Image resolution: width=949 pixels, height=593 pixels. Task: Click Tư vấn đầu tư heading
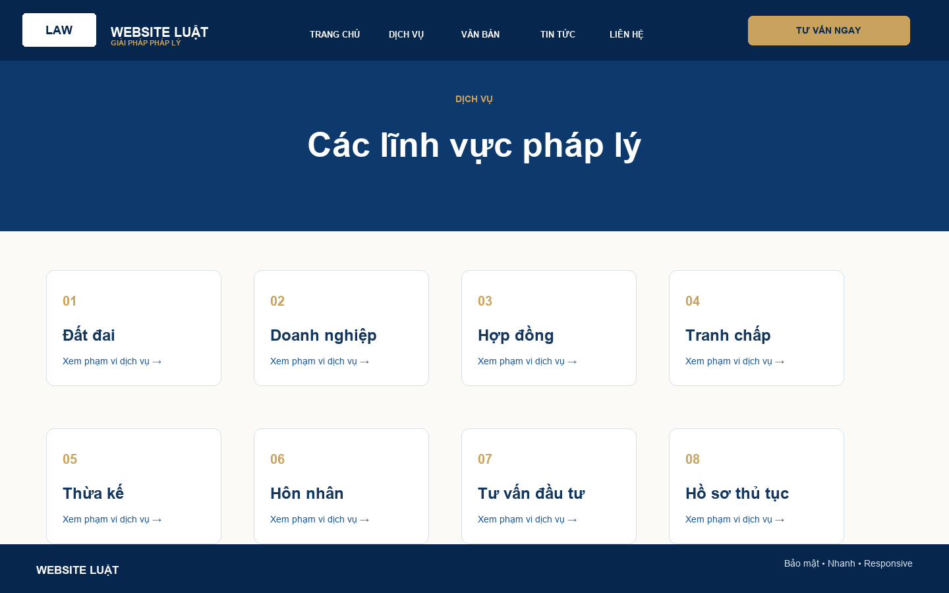click(531, 494)
